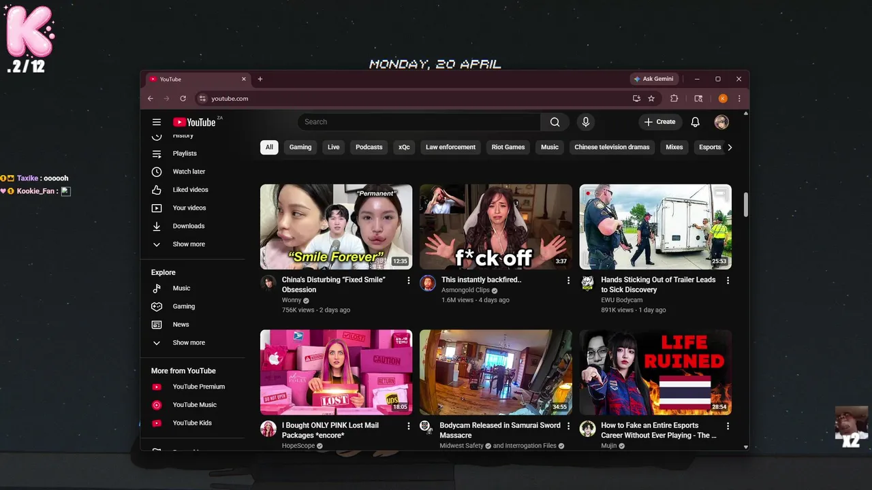Open the new tab plus button
Image resolution: width=872 pixels, height=490 pixels.
pyautogui.click(x=260, y=79)
